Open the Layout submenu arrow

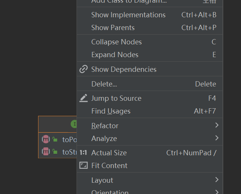(x=217, y=180)
